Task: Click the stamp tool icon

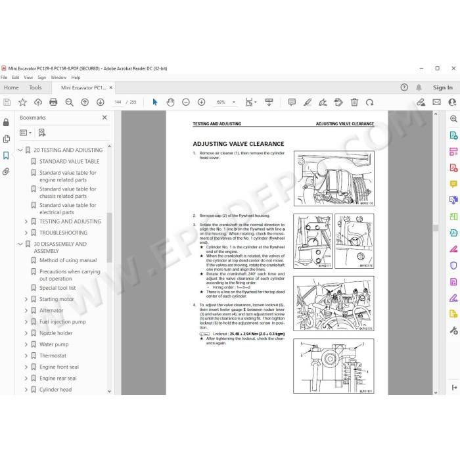Action: 338,102
